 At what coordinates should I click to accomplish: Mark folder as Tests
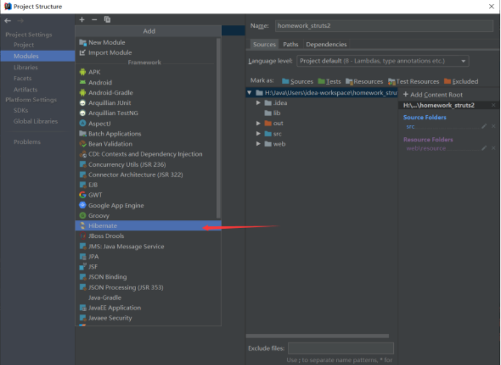330,81
